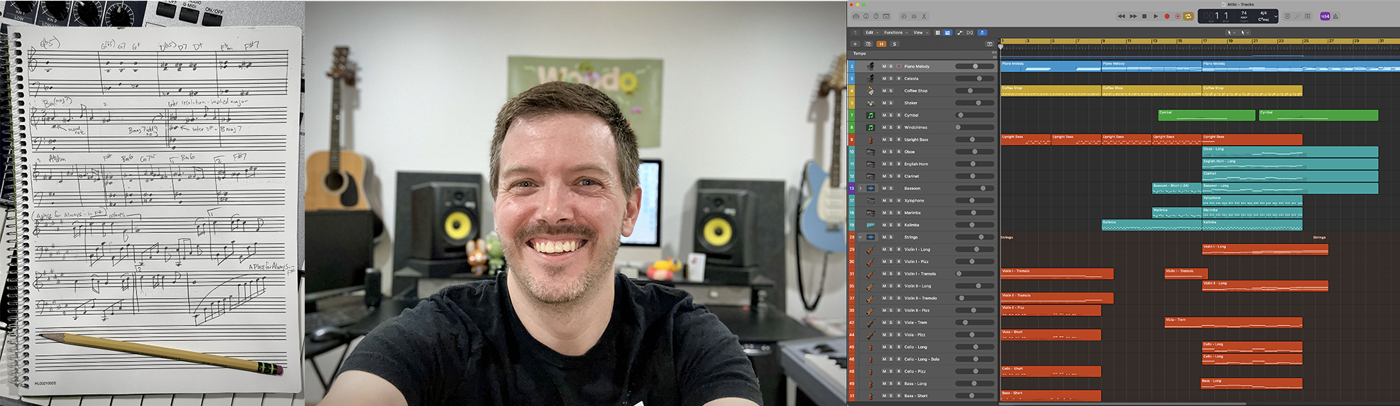Click the Coffee Shop drummer icon
The width and height of the screenshot is (1400, 406).
point(870,91)
